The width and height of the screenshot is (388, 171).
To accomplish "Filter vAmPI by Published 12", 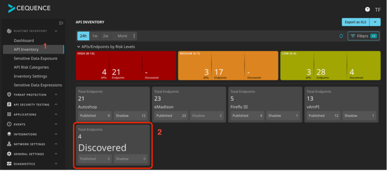I will [x=324, y=116].
